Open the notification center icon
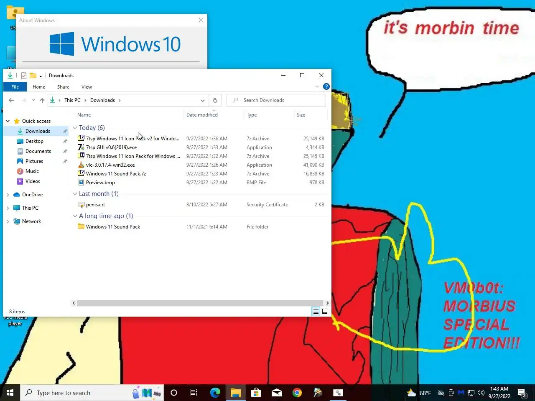This screenshot has height=401, width=535. [x=522, y=393]
